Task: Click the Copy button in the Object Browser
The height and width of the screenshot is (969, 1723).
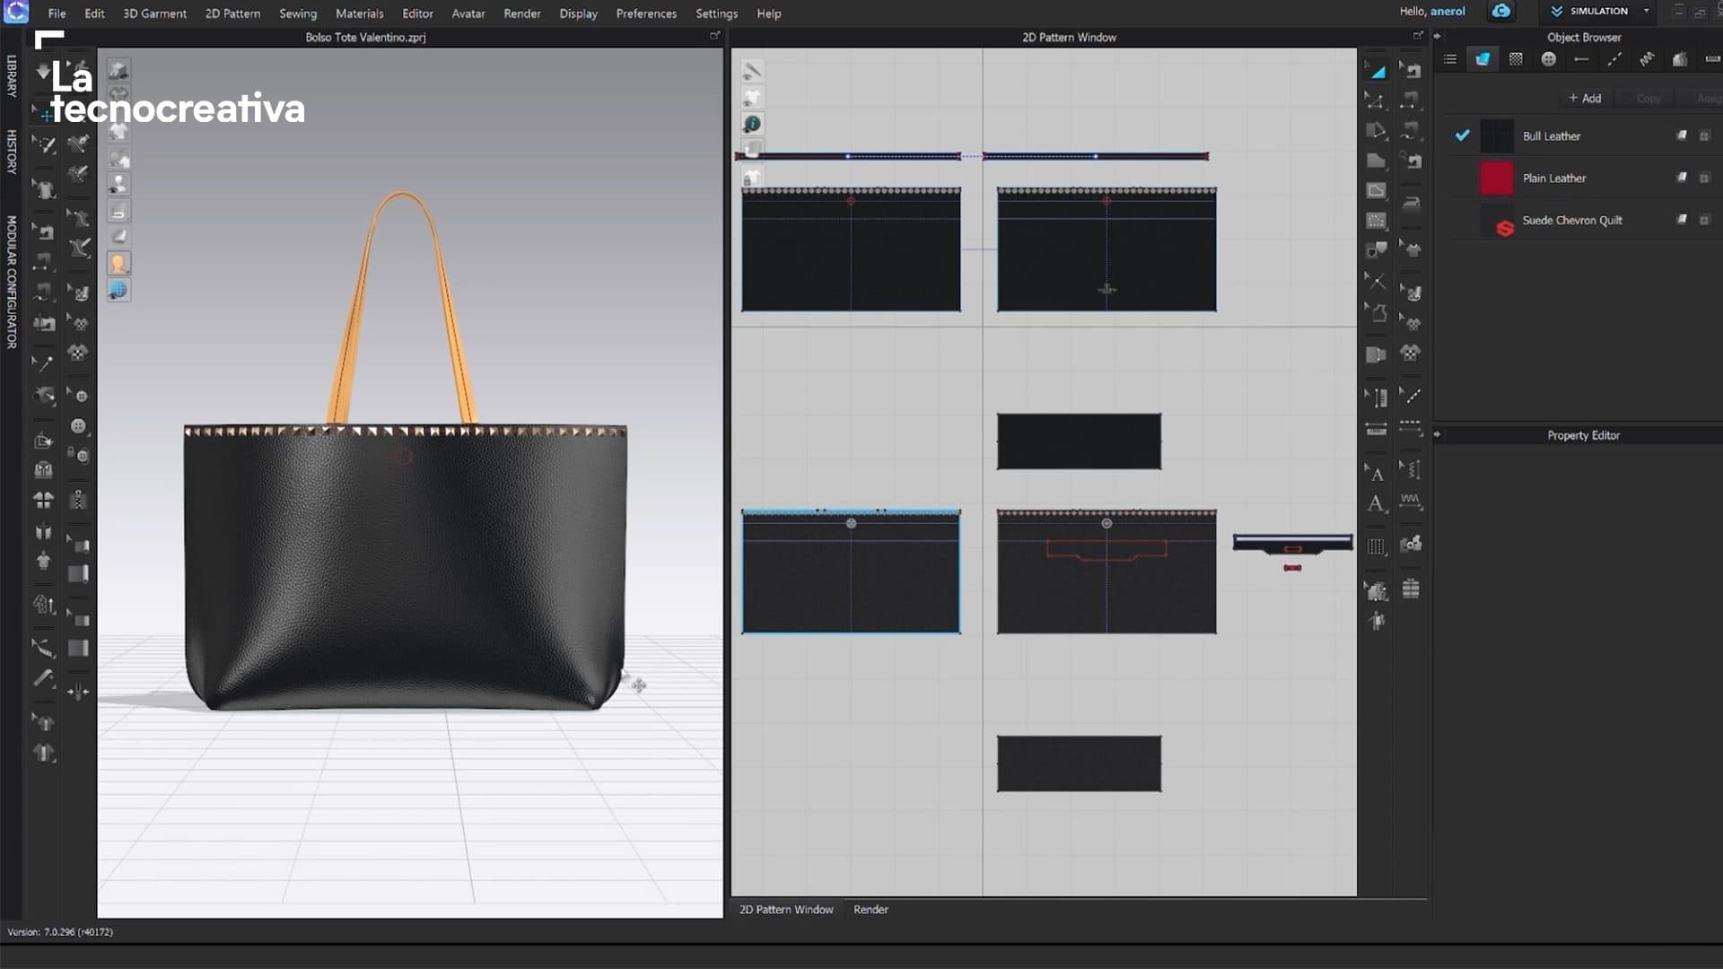Action: point(1648,98)
